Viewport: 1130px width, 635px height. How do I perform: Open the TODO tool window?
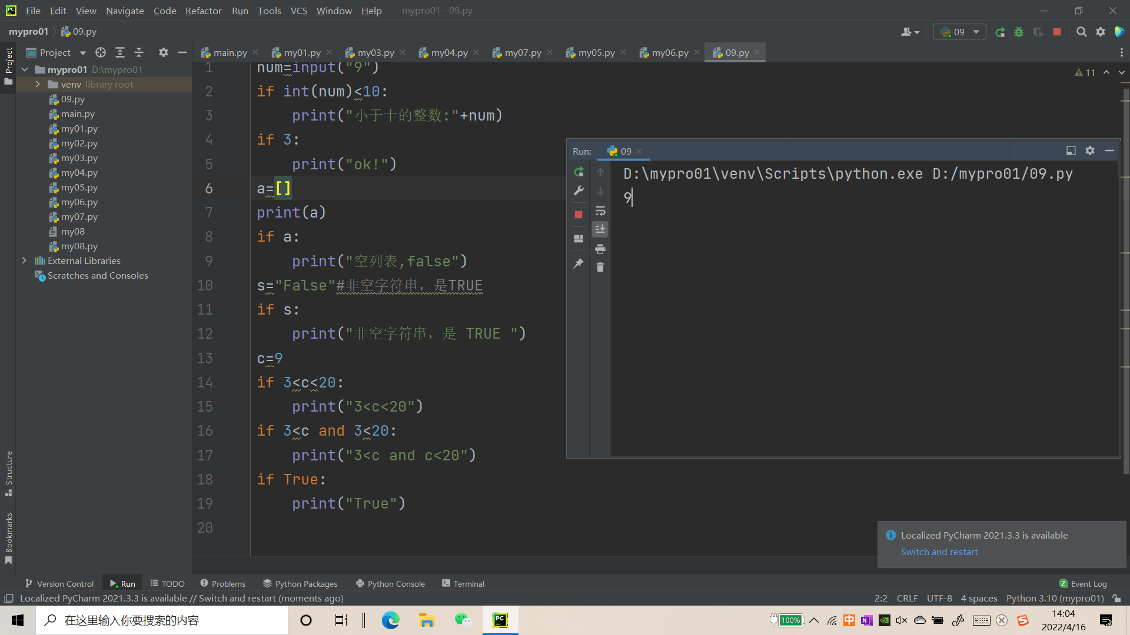(167, 583)
